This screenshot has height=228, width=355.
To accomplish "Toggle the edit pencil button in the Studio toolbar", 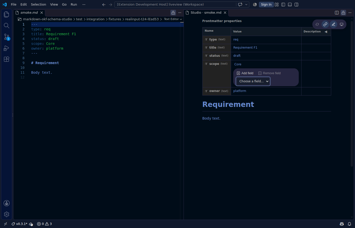I will pyautogui.click(x=333, y=24).
